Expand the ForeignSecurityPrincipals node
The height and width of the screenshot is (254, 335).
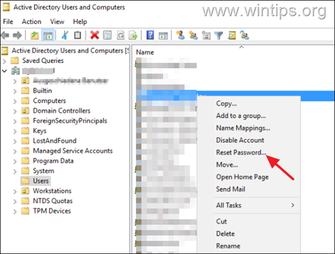15,121
